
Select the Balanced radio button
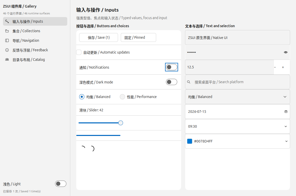click(x=82, y=97)
